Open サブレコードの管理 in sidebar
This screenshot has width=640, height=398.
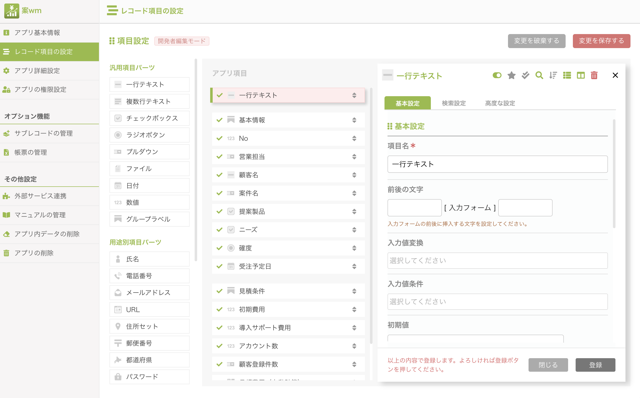tap(50, 134)
